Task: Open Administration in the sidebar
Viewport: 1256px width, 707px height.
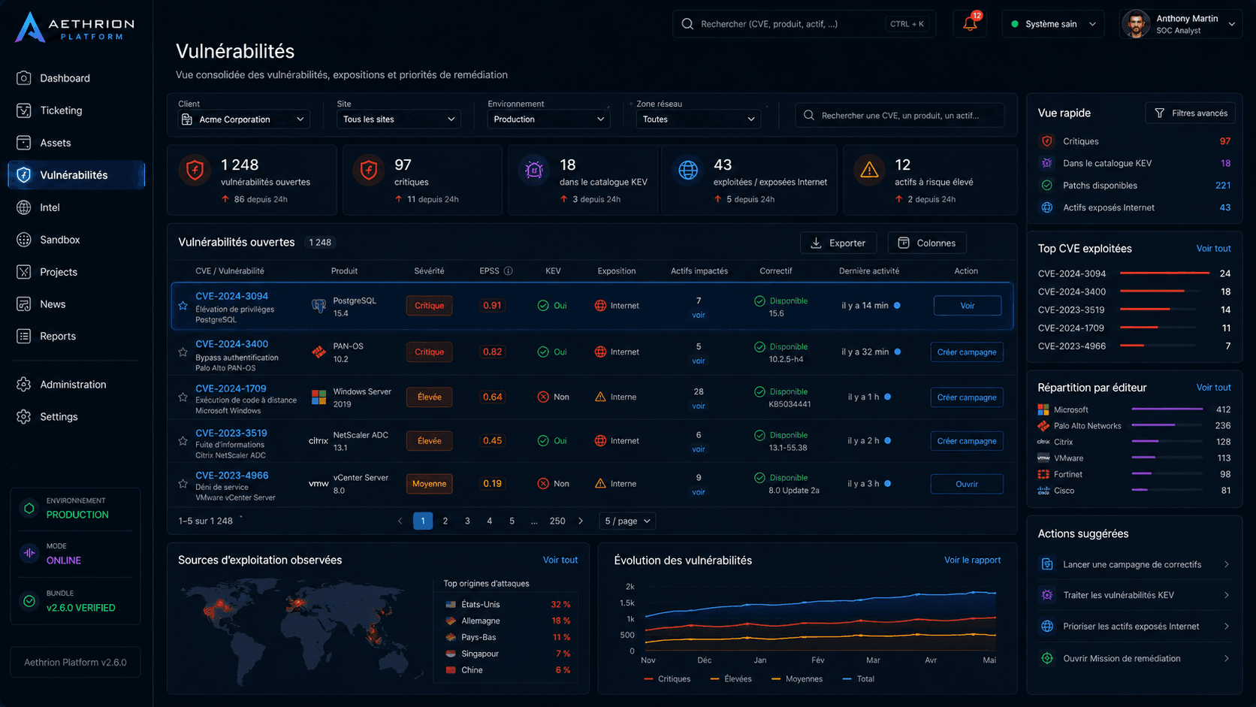Action: coord(76,385)
